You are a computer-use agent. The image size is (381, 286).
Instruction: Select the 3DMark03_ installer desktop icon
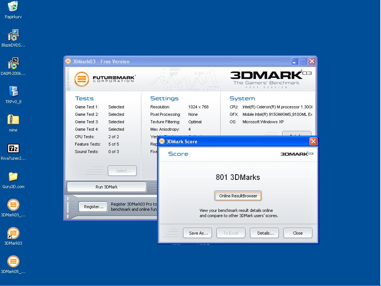pyautogui.click(x=13, y=205)
